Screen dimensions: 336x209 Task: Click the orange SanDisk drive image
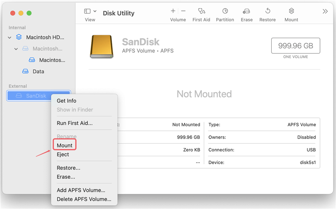[102, 46]
